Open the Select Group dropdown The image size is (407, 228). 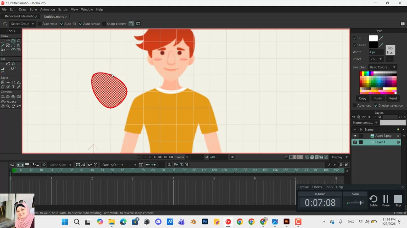(x=23, y=24)
